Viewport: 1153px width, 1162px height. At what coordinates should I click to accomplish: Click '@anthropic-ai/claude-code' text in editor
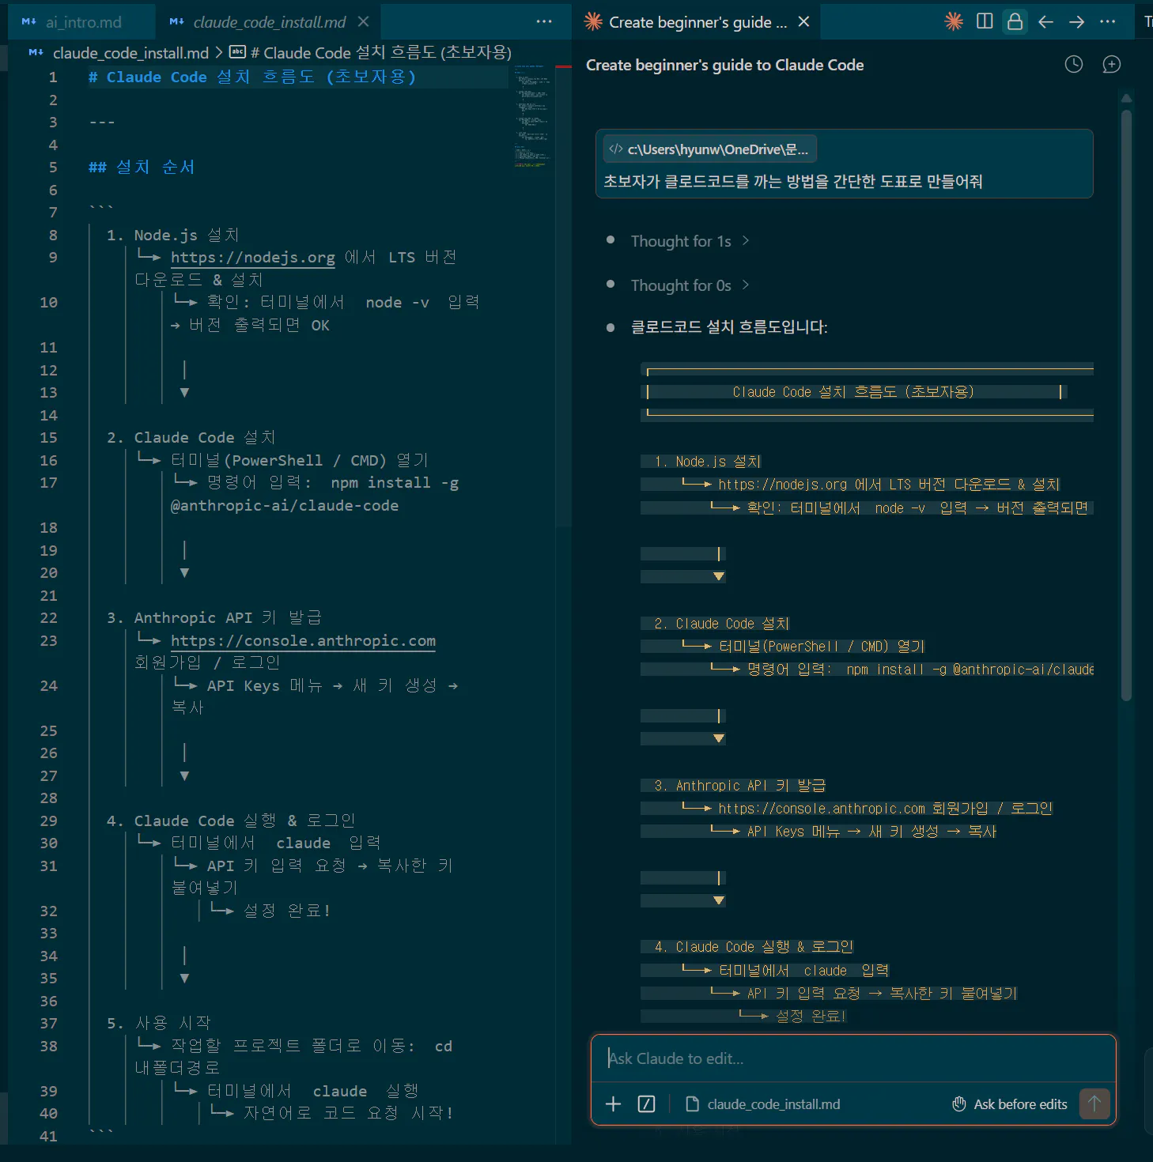click(x=285, y=506)
